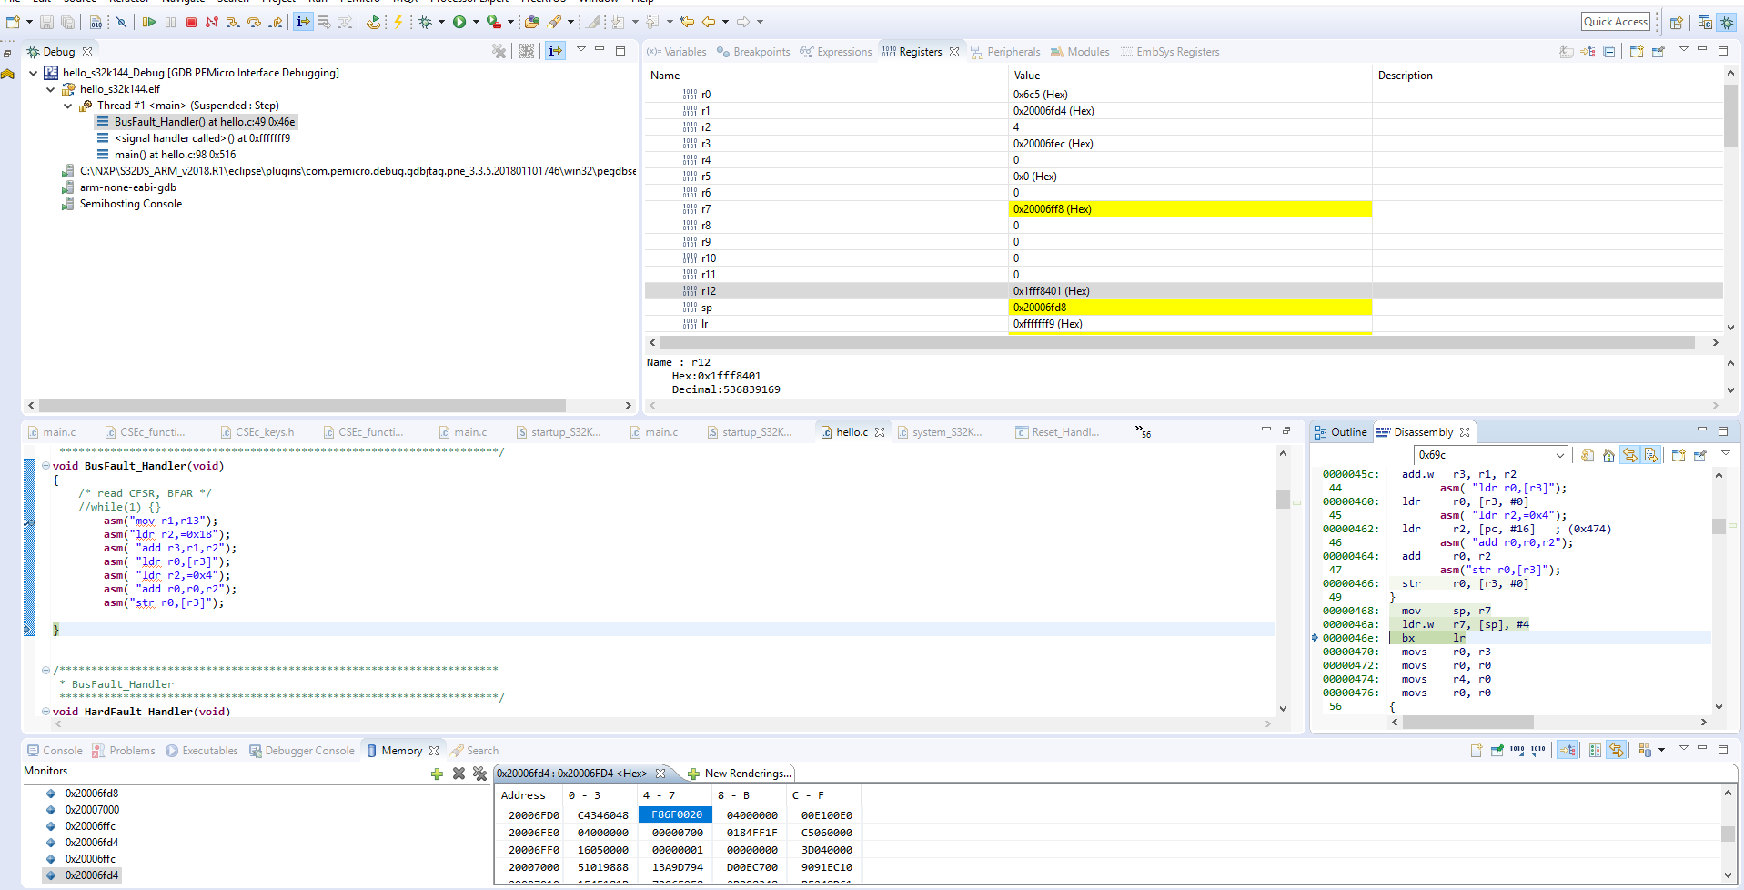Resume program execution
Image resolution: width=1744 pixels, height=890 pixels.
[150, 23]
